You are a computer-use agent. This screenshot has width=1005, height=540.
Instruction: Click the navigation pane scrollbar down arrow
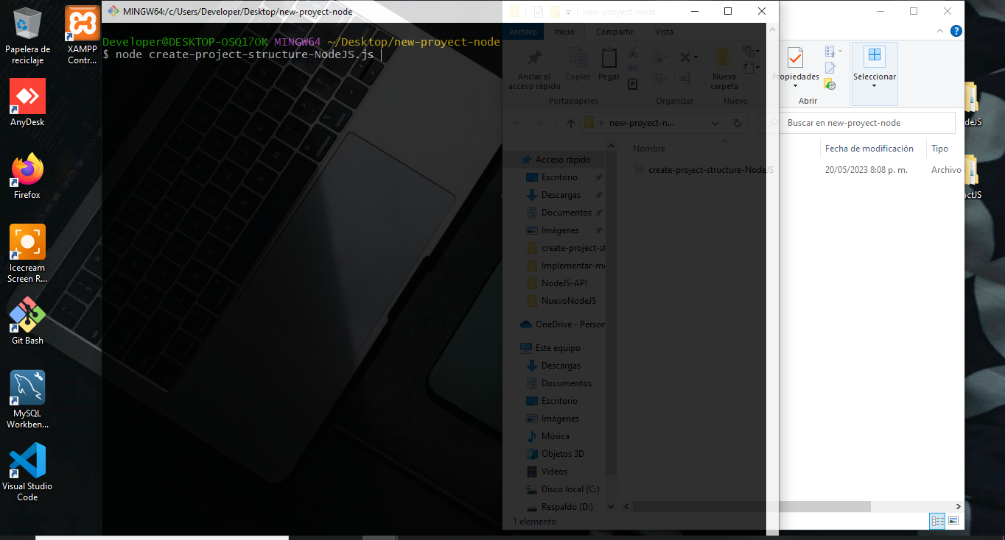[x=612, y=506]
